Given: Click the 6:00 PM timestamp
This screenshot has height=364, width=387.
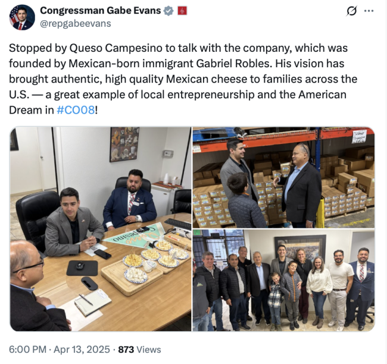Looking at the screenshot, I should (x=27, y=350).
